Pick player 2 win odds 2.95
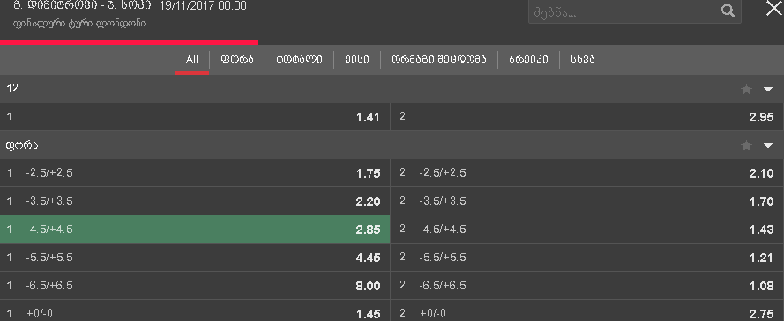 click(587, 117)
